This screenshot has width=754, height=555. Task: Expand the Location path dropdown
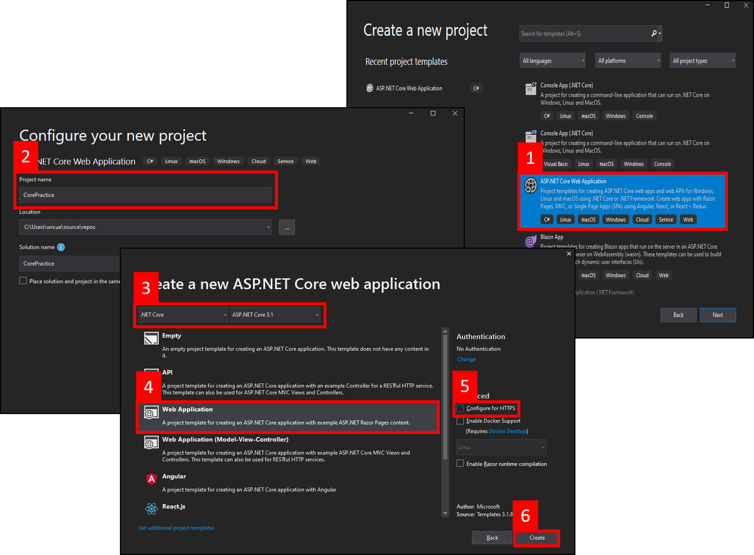(269, 227)
